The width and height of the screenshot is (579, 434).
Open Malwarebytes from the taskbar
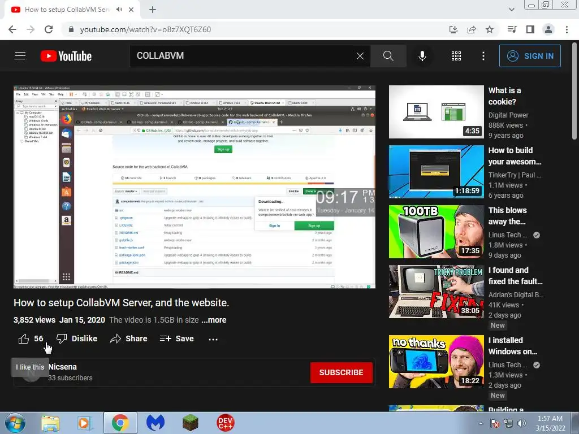point(155,423)
